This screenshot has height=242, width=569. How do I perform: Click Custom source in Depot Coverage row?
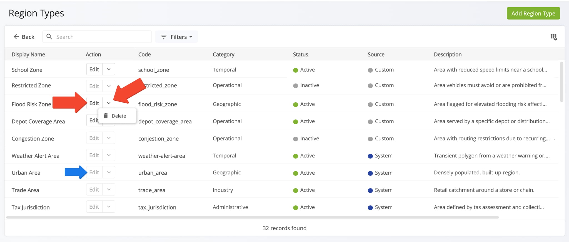tap(384, 121)
